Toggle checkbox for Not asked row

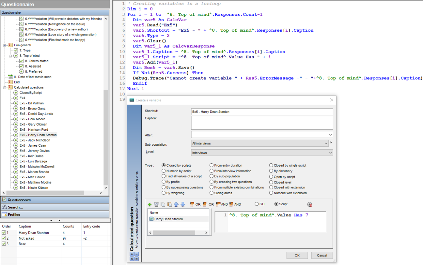pyautogui.click(x=4, y=238)
